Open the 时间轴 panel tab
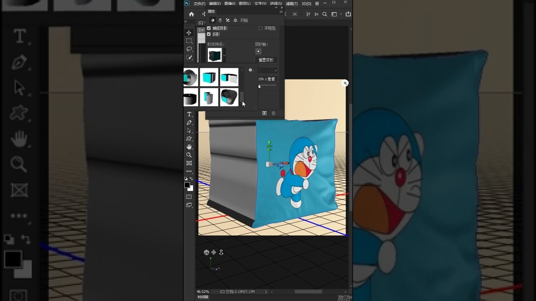 [x=203, y=297]
